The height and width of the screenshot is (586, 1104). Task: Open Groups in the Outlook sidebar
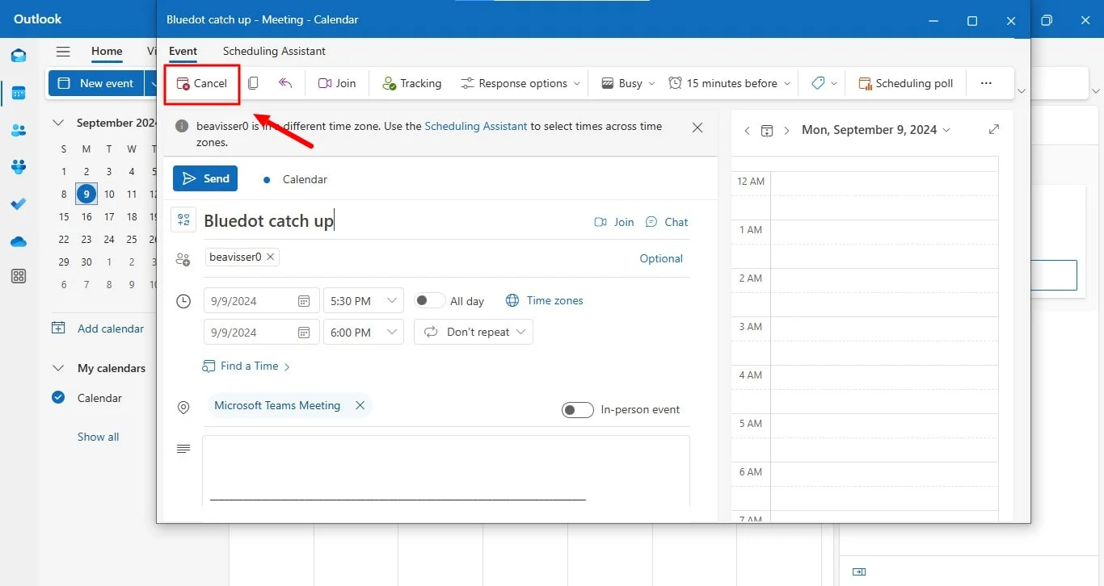click(x=19, y=167)
